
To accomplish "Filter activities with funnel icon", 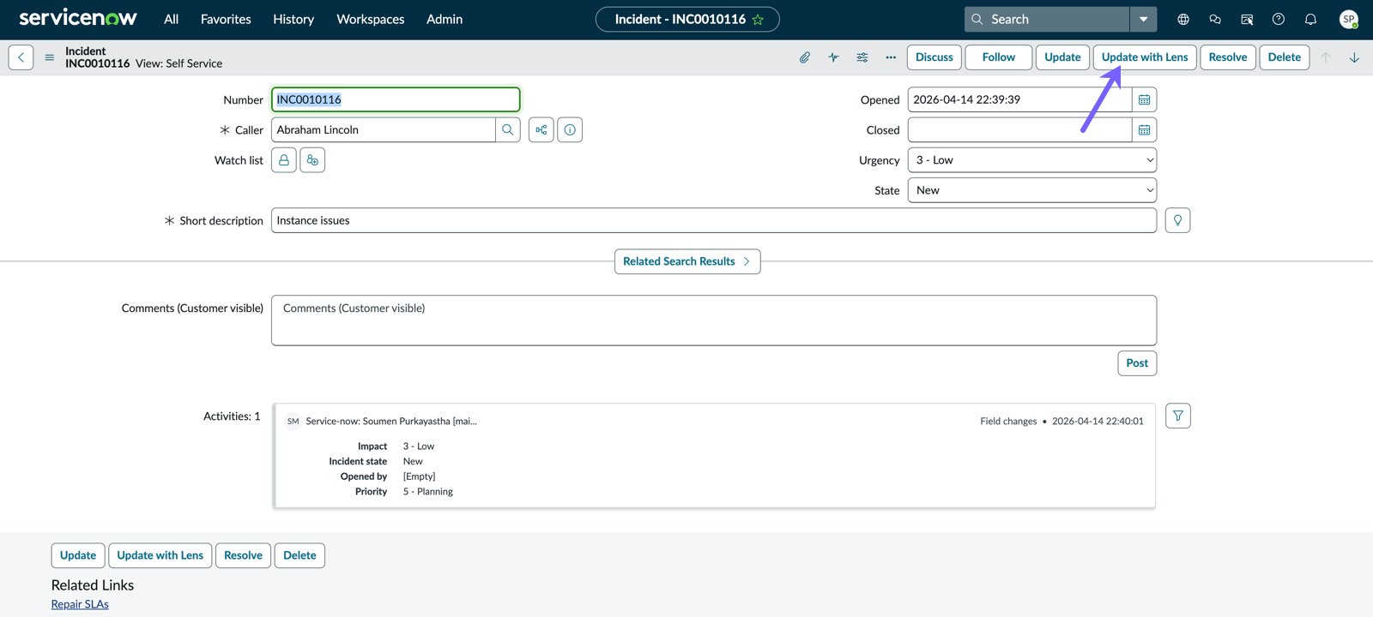I will tap(1178, 416).
